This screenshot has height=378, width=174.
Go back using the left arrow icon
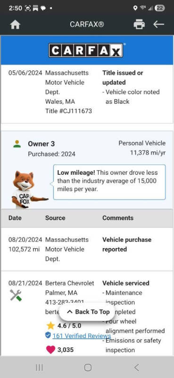coord(158,24)
